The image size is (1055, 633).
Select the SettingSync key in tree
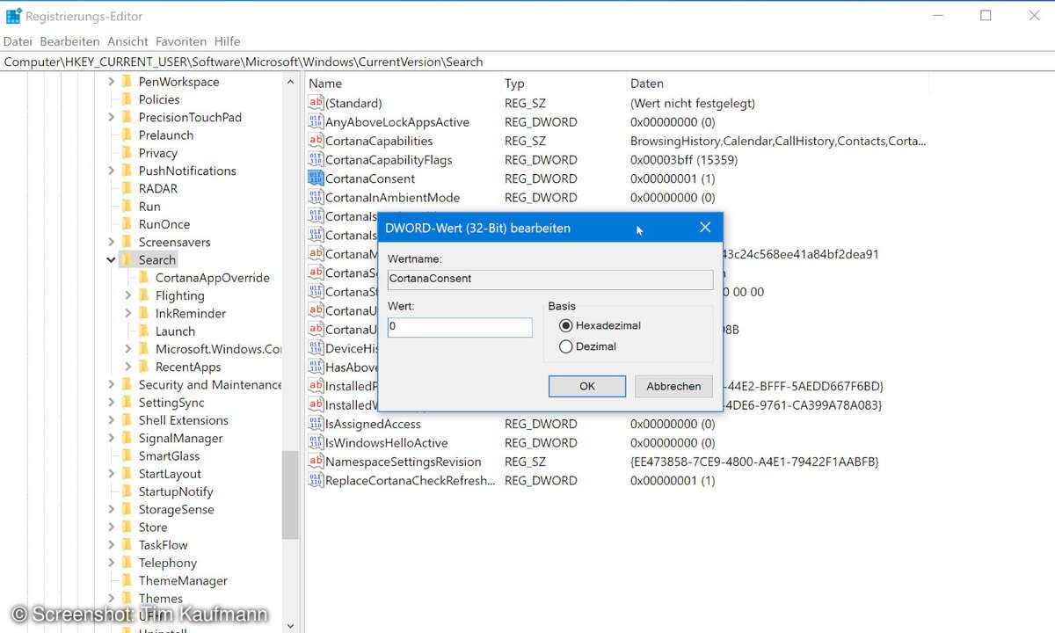coord(171,403)
